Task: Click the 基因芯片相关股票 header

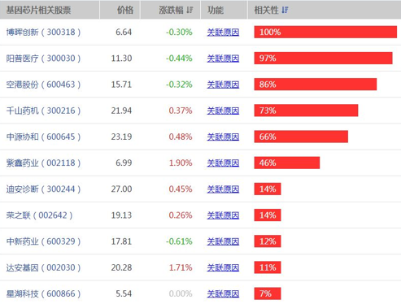Action: coord(38,11)
